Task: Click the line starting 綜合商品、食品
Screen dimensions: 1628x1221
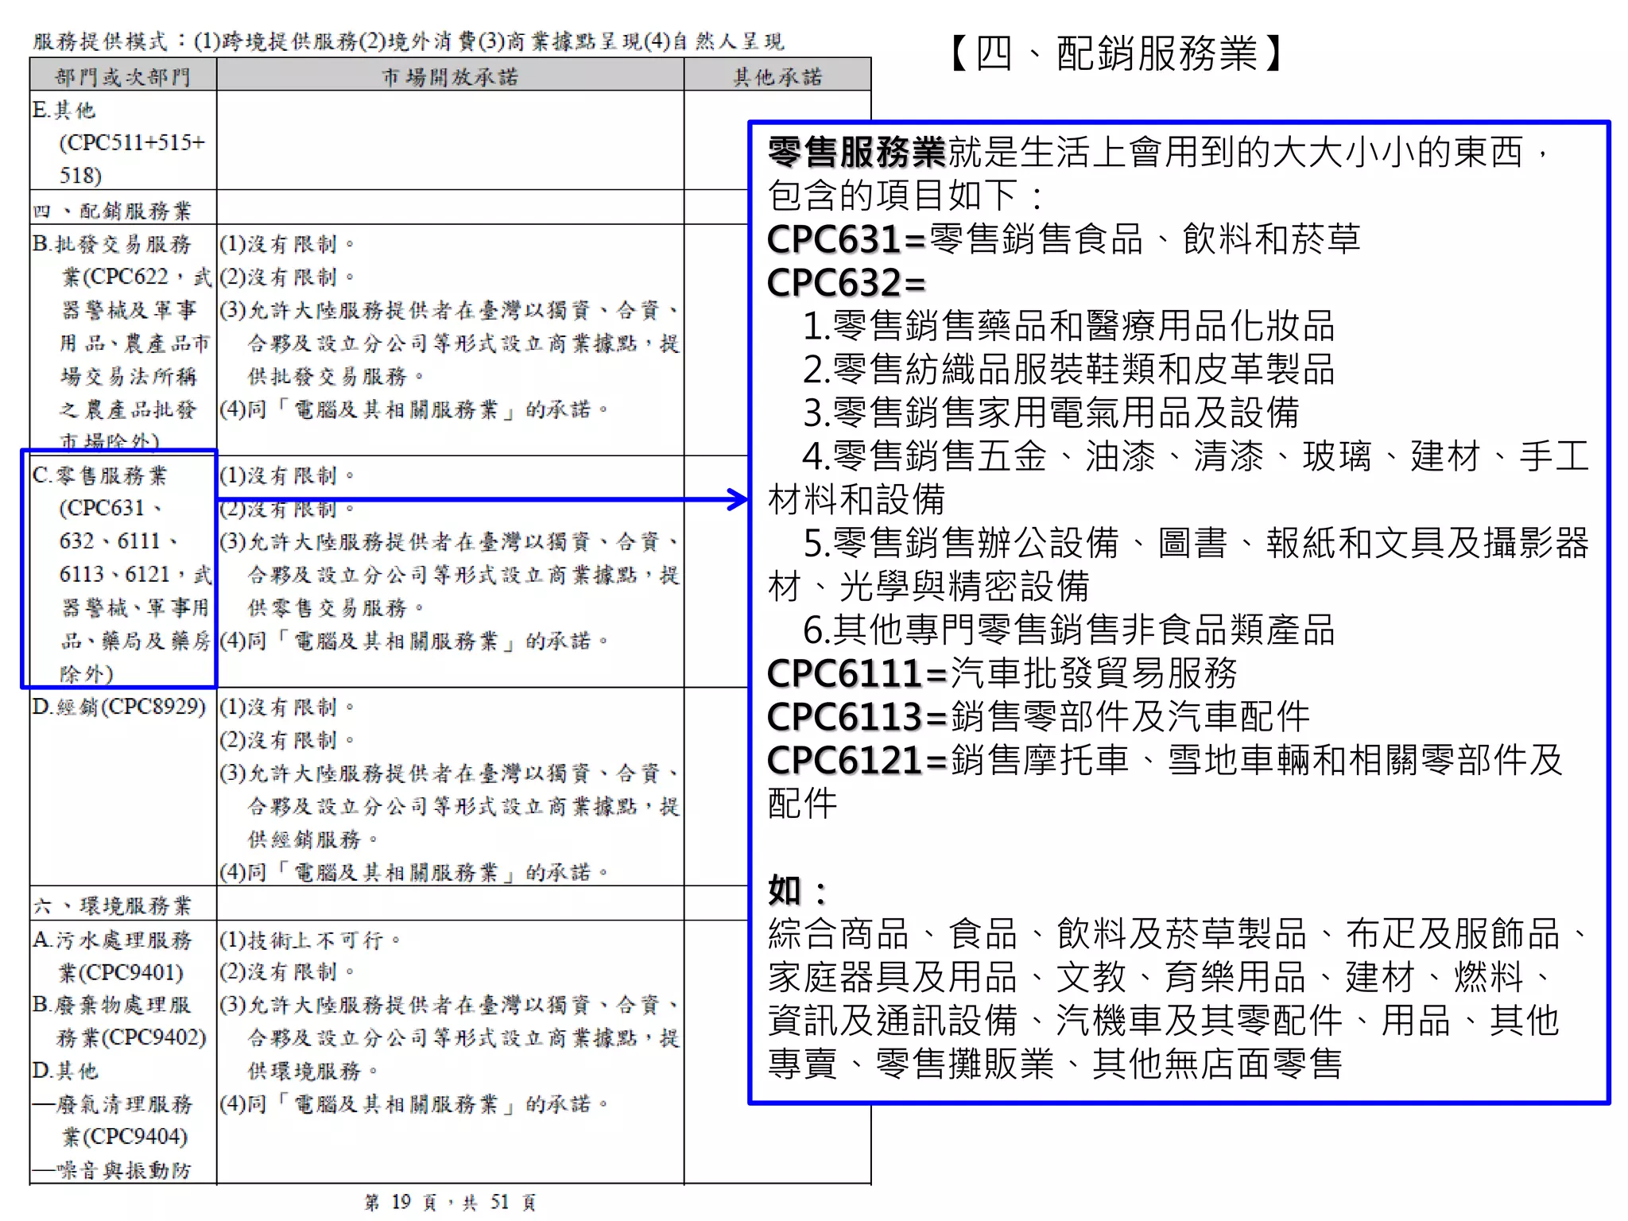Action: tap(1176, 933)
